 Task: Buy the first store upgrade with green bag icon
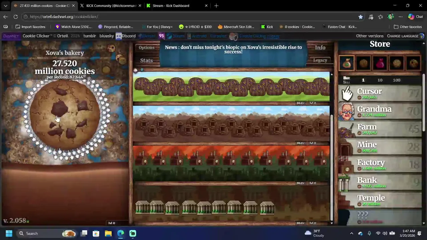pyautogui.click(x=347, y=63)
